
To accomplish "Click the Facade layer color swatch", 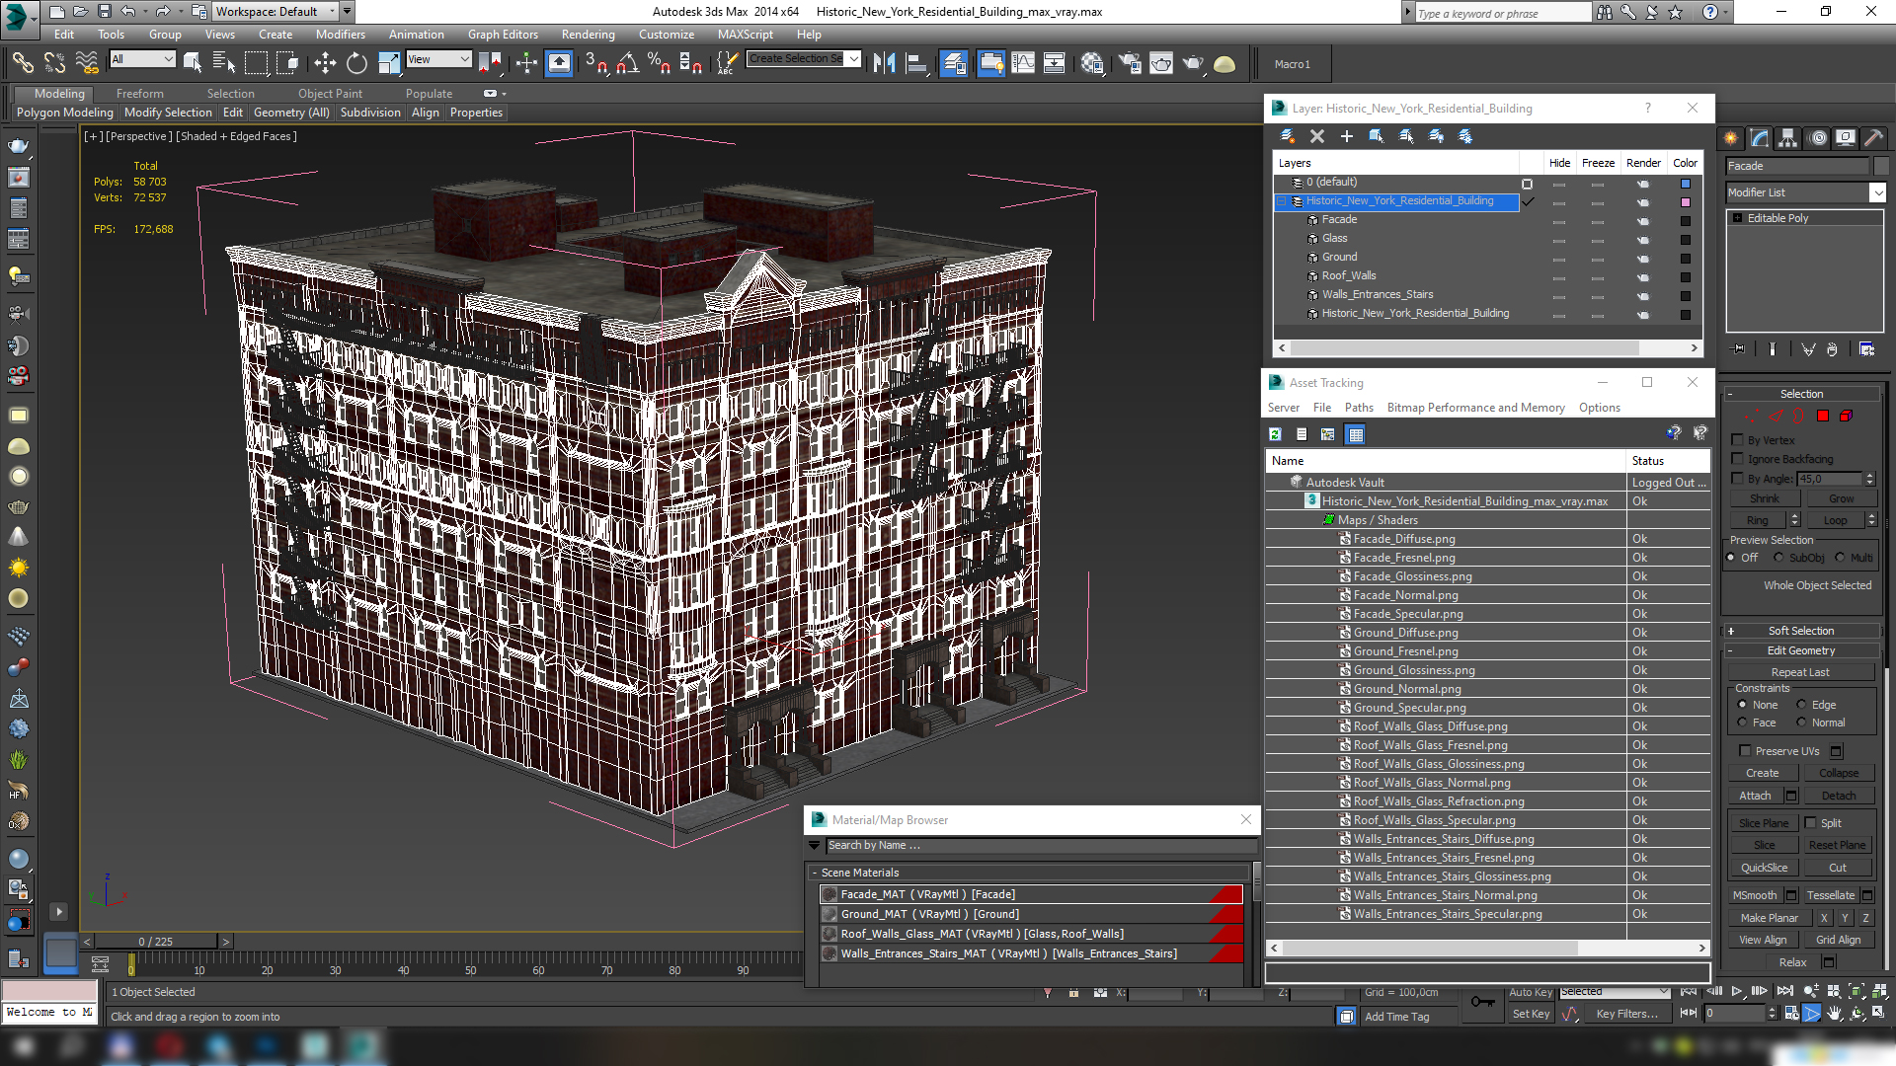I will tap(1686, 221).
